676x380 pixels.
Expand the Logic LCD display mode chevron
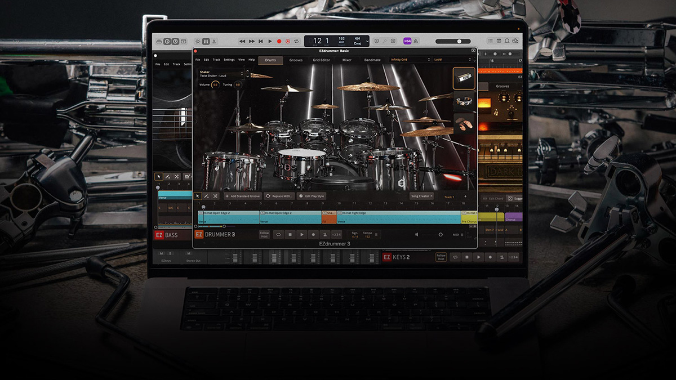click(367, 41)
